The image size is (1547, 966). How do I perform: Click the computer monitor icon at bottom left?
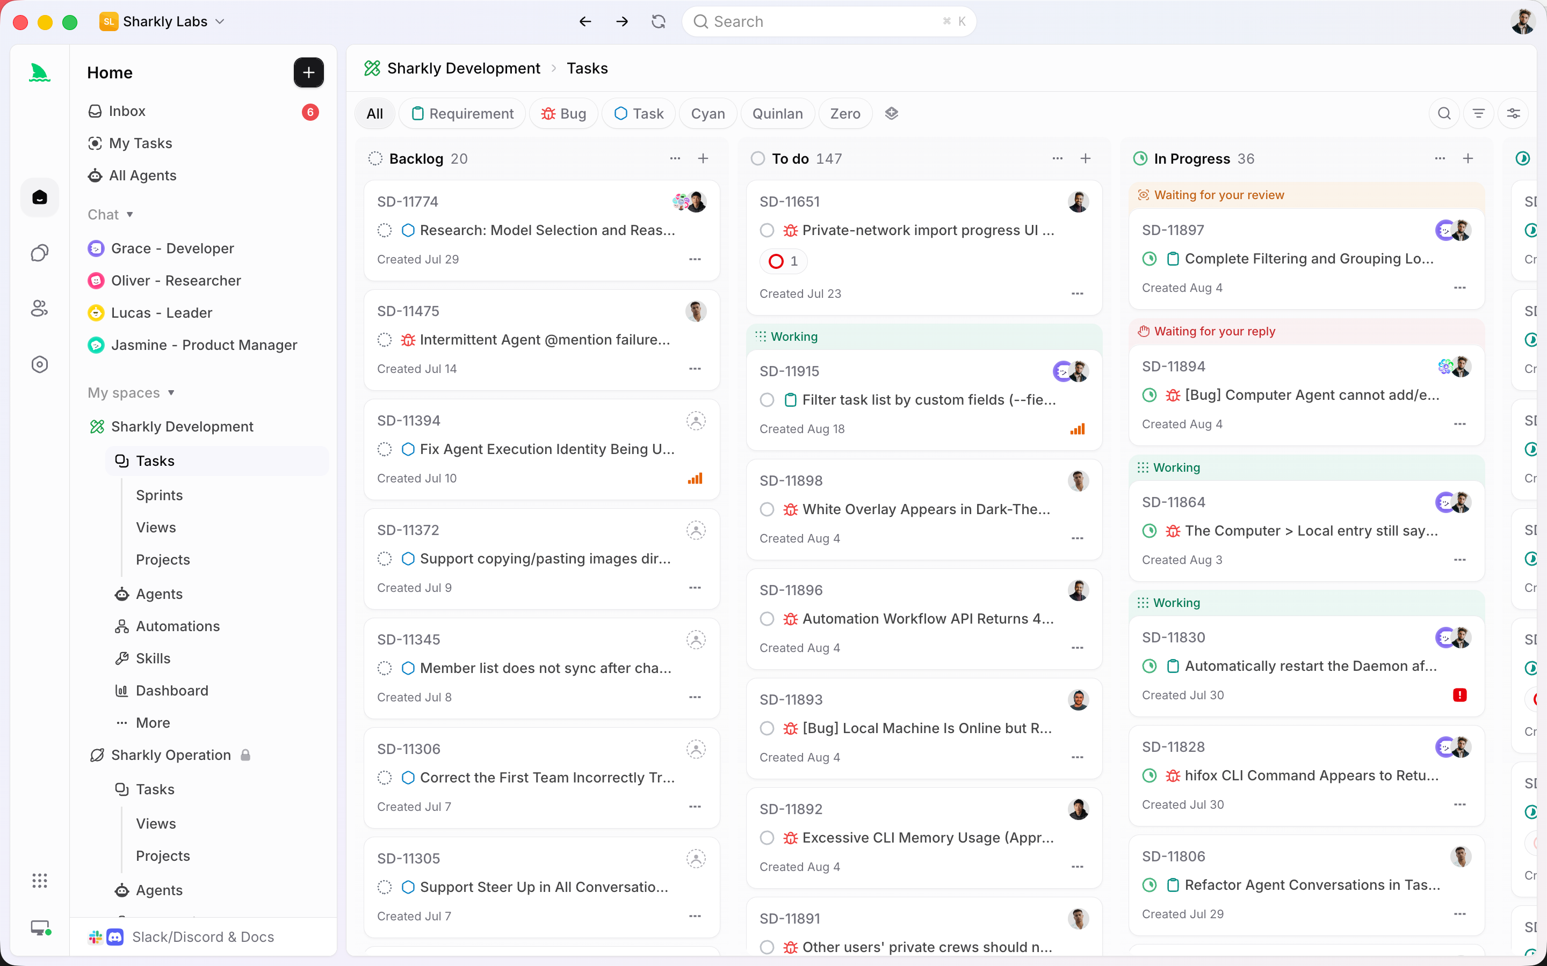tap(41, 928)
